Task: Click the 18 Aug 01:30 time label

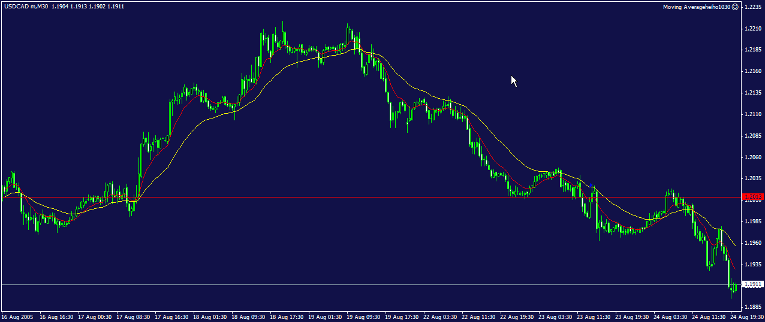Action: (x=210, y=316)
